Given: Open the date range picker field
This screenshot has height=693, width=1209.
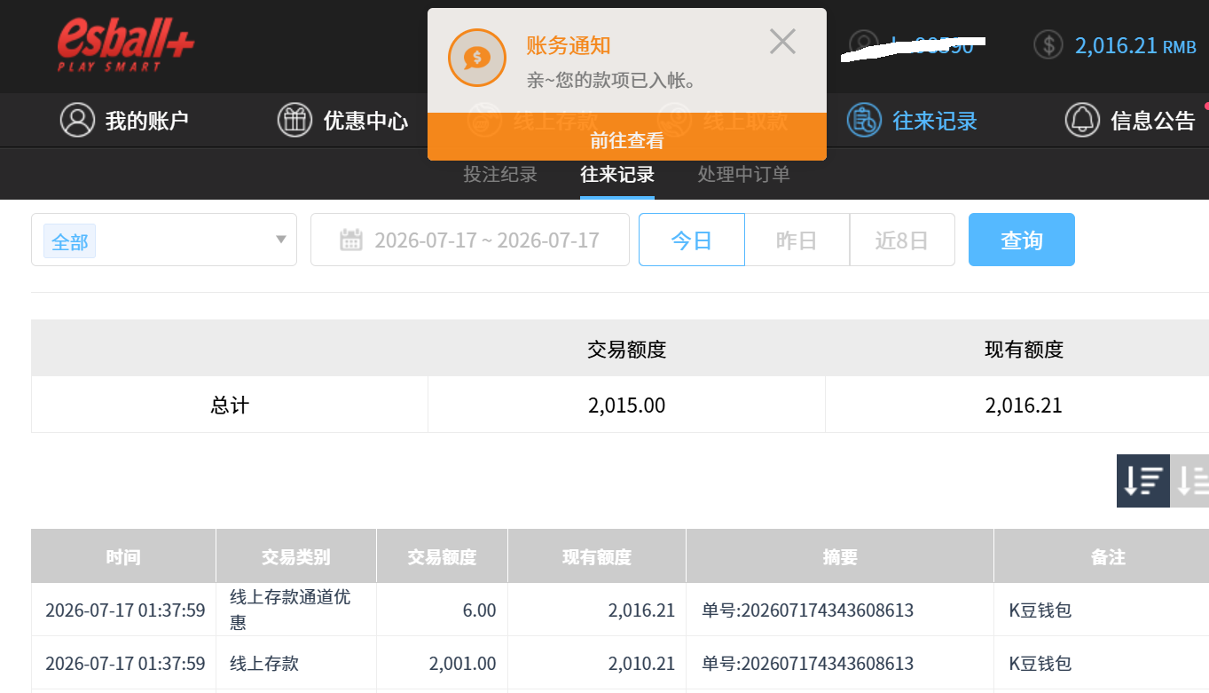Looking at the screenshot, I should tap(470, 240).
